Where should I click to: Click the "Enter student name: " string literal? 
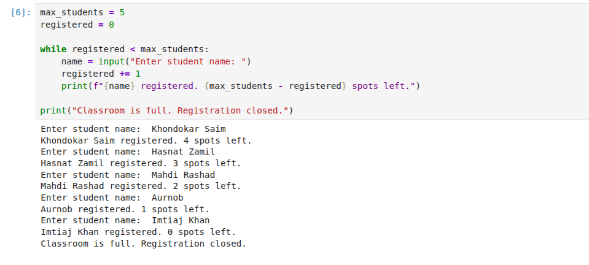[x=188, y=61]
